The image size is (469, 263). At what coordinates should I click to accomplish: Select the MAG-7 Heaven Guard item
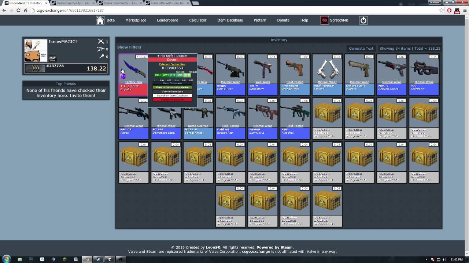pos(391,75)
